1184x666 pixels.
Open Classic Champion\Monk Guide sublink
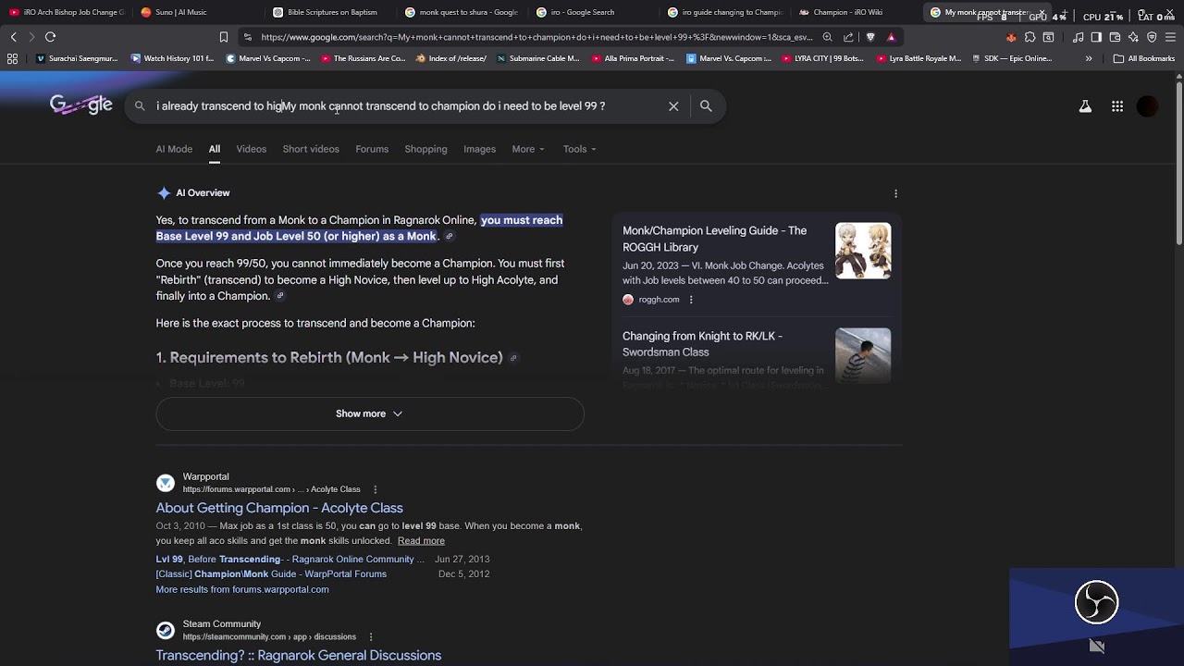(x=271, y=573)
